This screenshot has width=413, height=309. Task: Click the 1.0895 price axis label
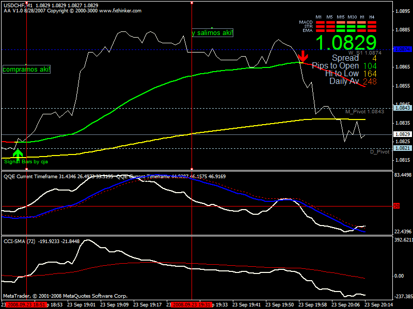(x=403, y=11)
